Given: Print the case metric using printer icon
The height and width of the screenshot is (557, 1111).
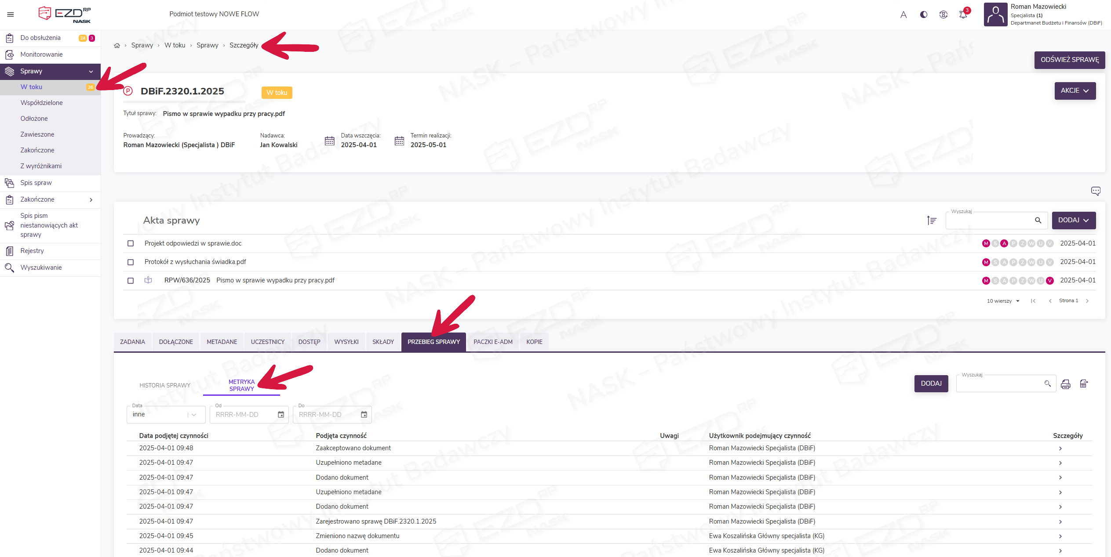Looking at the screenshot, I should click(1066, 384).
